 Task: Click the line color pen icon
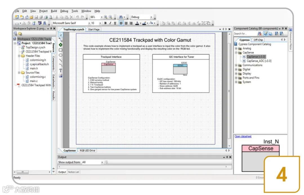coord(144,23)
